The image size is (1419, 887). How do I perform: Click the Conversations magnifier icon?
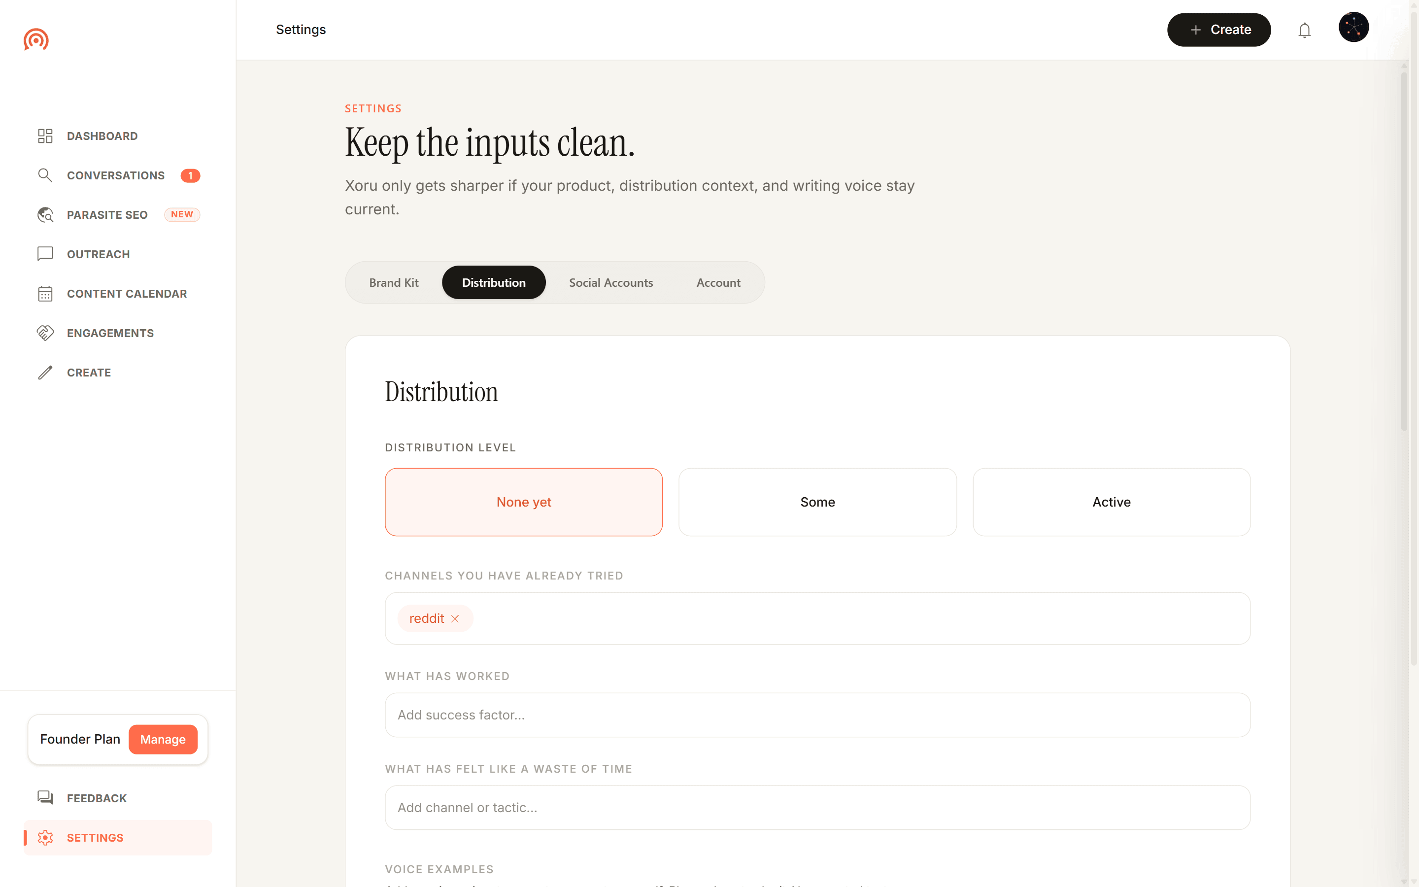pyautogui.click(x=45, y=175)
